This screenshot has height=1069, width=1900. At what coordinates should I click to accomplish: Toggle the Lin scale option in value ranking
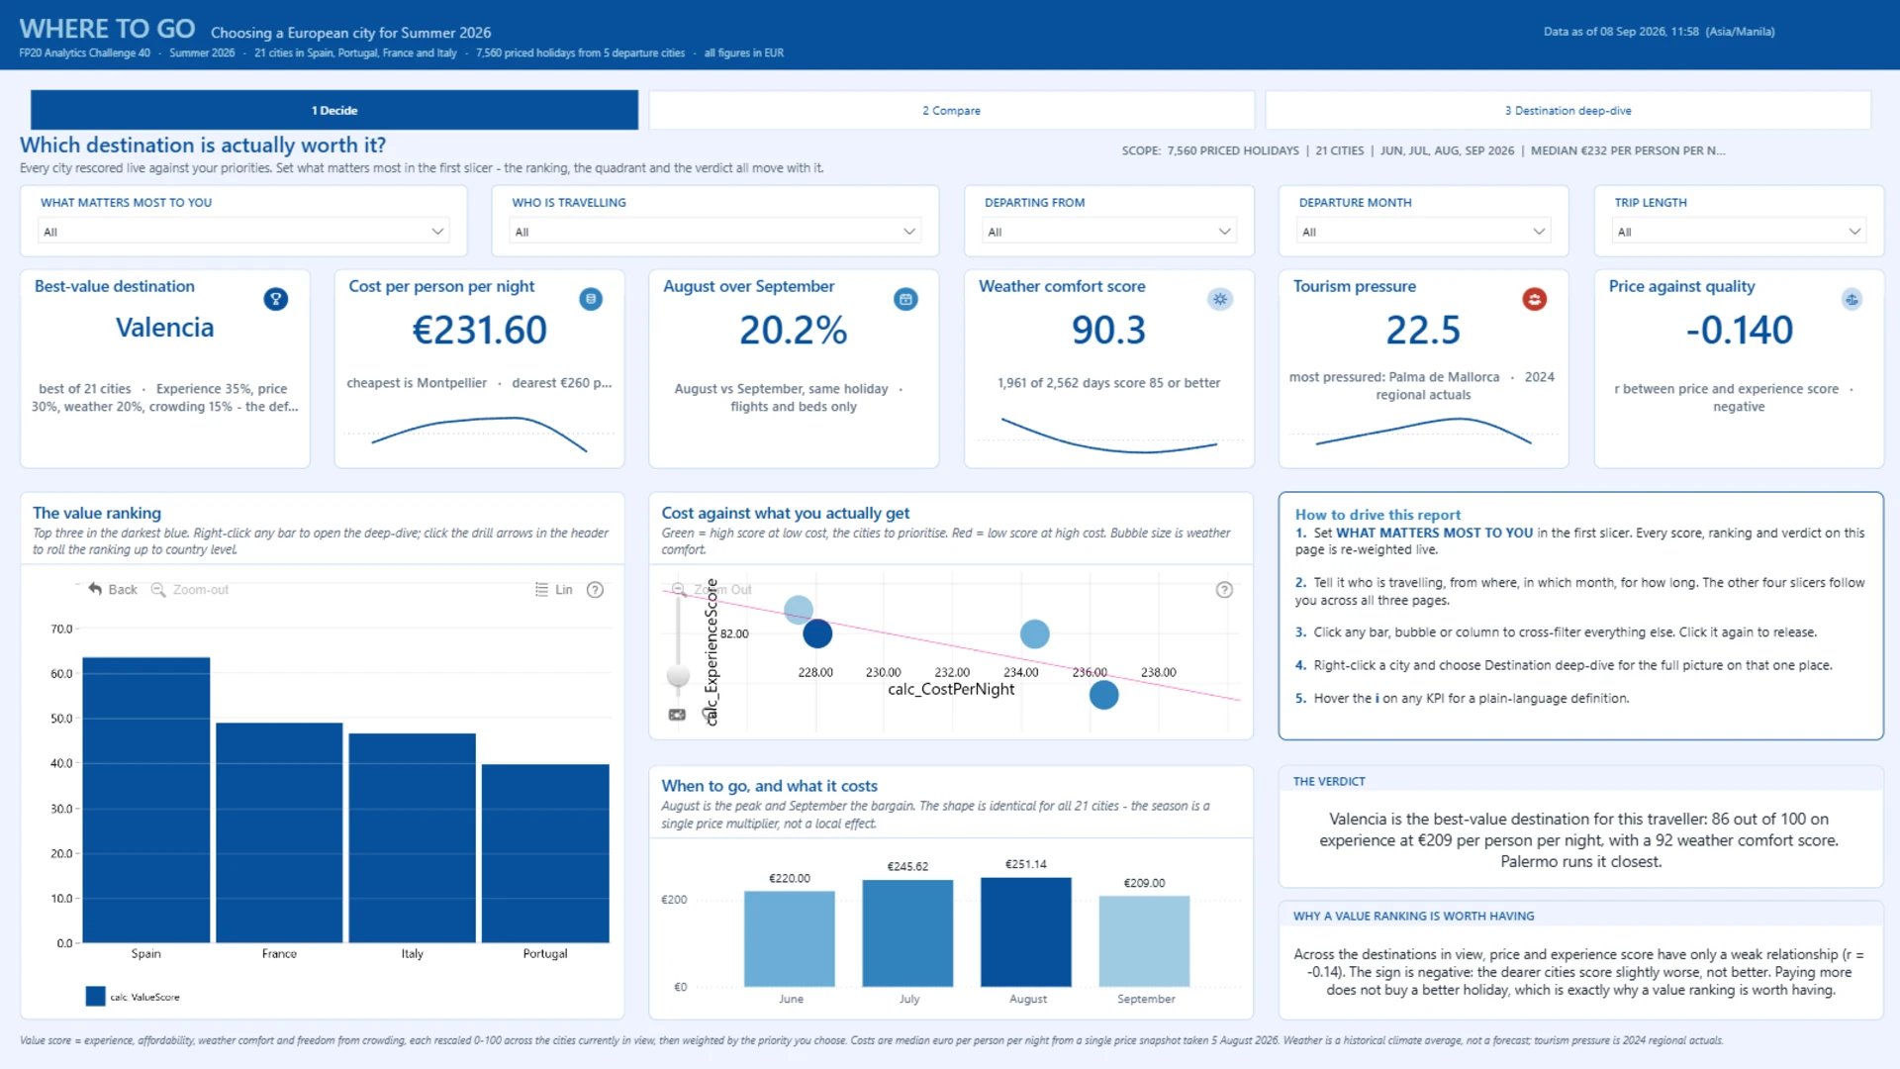tap(554, 589)
